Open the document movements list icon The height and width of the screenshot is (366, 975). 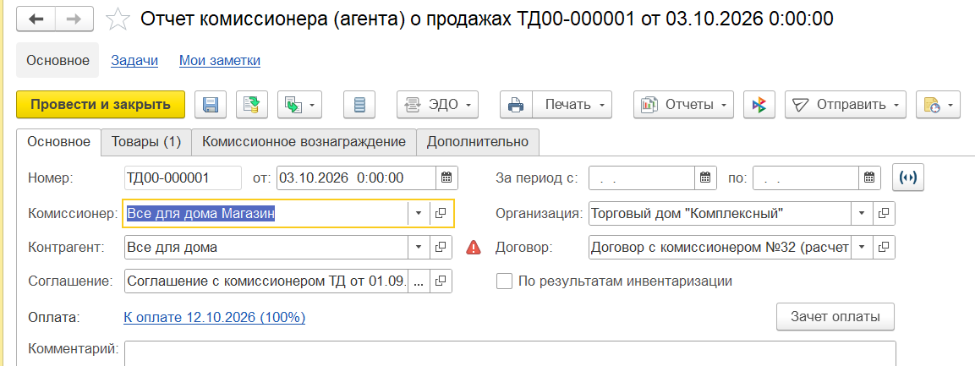(359, 105)
